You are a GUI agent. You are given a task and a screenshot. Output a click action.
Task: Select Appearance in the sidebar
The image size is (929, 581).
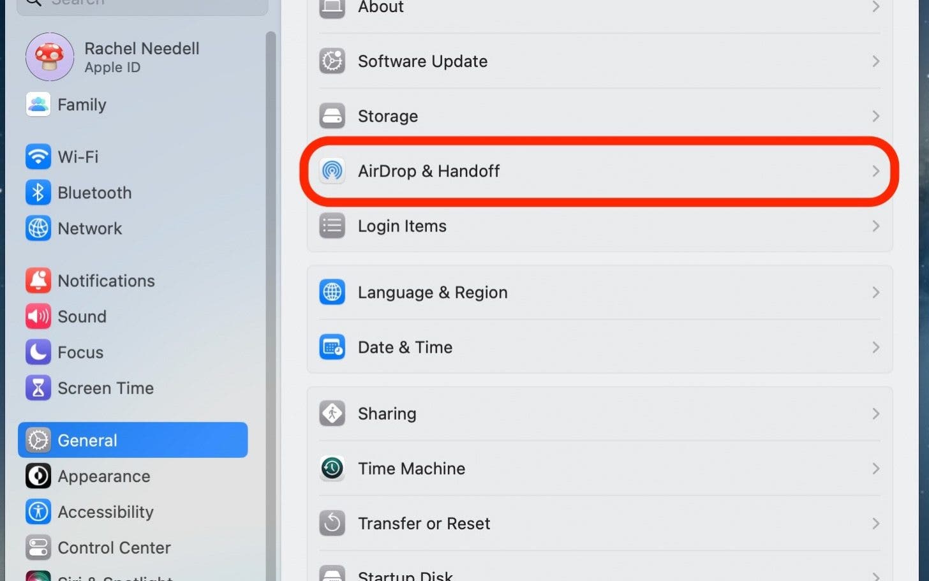(x=104, y=476)
